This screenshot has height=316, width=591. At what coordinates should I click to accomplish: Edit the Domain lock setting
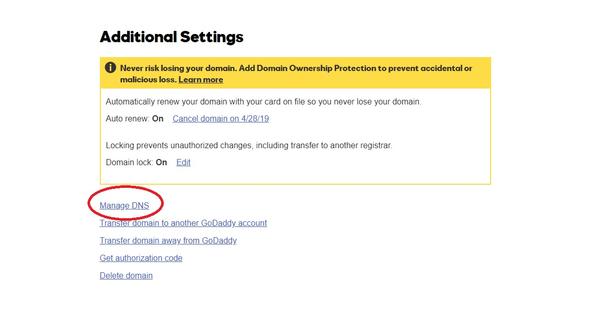[183, 162]
